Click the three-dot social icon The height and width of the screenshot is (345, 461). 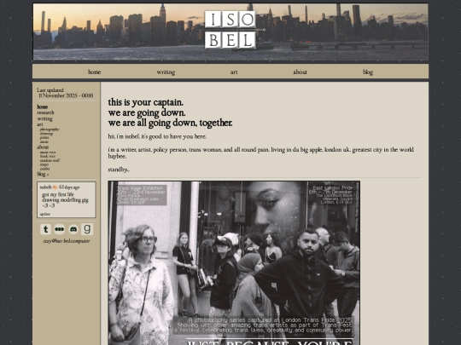pyautogui.click(x=60, y=229)
